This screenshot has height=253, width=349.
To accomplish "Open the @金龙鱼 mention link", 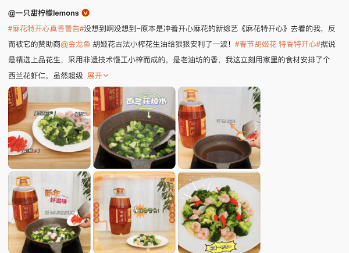I will coord(75,44).
